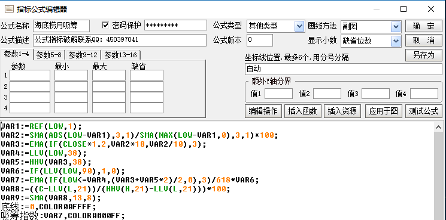The width and height of the screenshot is (446, 220).
Task: Click row 2 最大 field
Action: [x=108, y=86]
